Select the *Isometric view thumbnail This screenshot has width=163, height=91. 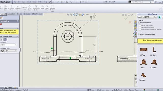click(144, 75)
